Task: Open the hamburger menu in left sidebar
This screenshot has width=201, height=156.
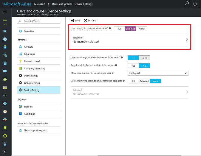Action: pyautogui.click(x=5, y=12)
